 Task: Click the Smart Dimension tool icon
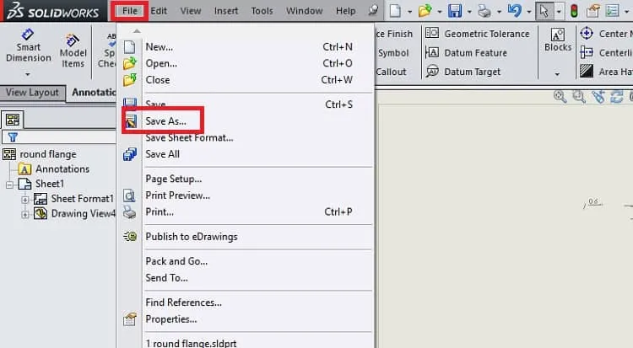pos(28,35)
